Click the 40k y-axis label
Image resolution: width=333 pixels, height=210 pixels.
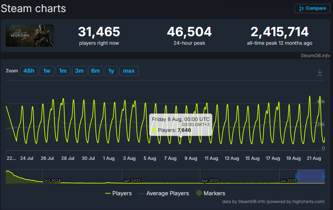tap(321, 101)
